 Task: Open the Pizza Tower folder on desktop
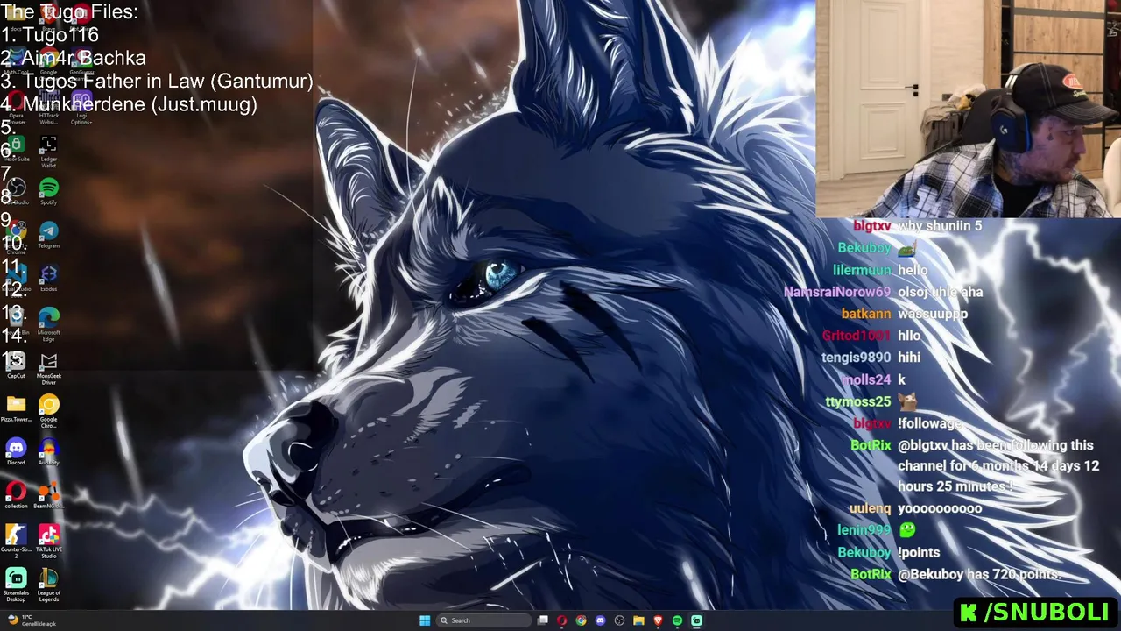(x=16, y=408)
